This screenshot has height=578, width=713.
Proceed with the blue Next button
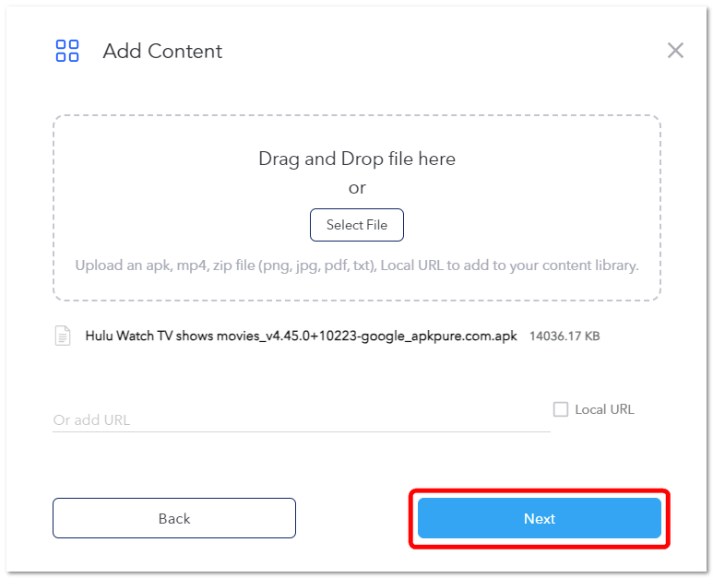(540, 518)
